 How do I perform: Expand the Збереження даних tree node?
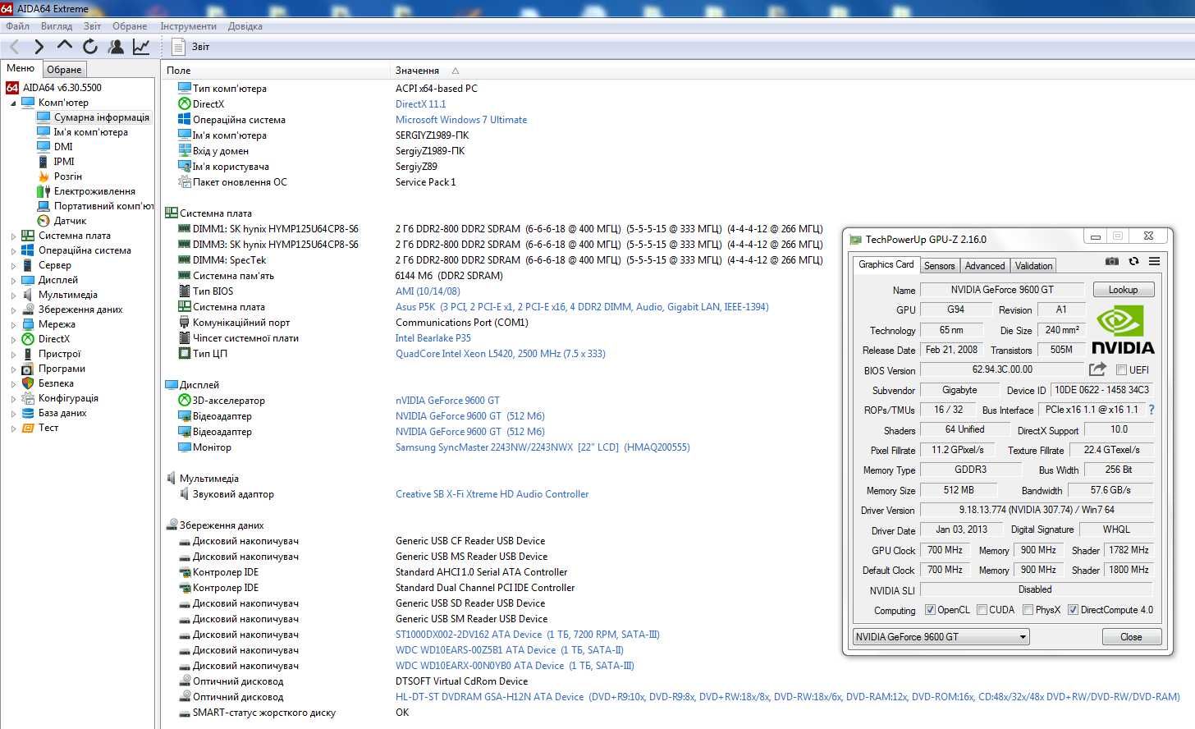point(13,310)
